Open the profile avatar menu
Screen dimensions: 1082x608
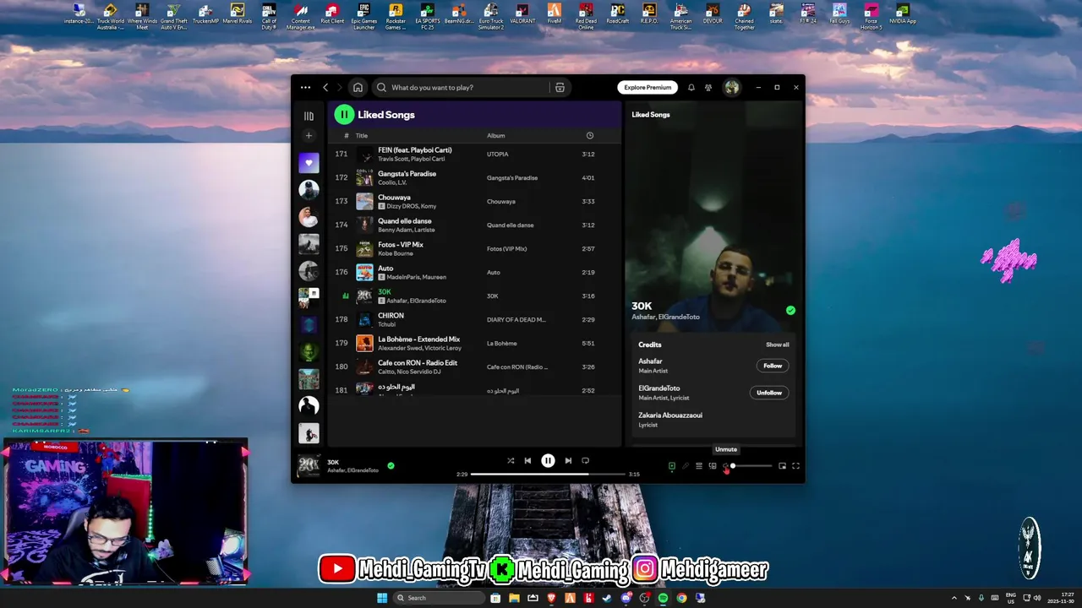[732, 87]
